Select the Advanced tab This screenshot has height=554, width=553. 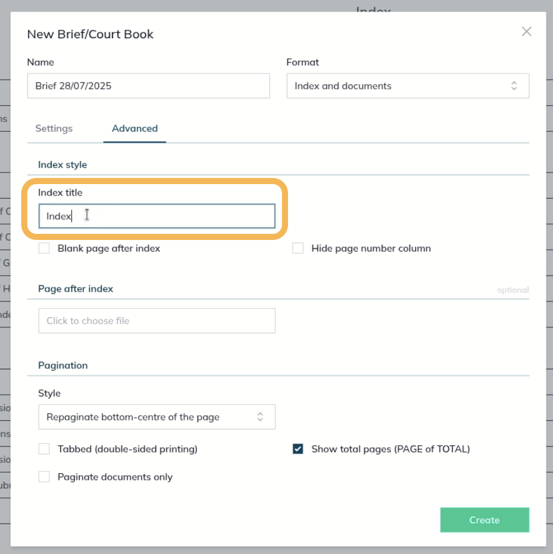pyautogui.click(x=135, y=128)
